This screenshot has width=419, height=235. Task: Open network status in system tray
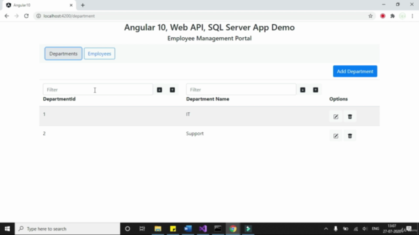355,228
